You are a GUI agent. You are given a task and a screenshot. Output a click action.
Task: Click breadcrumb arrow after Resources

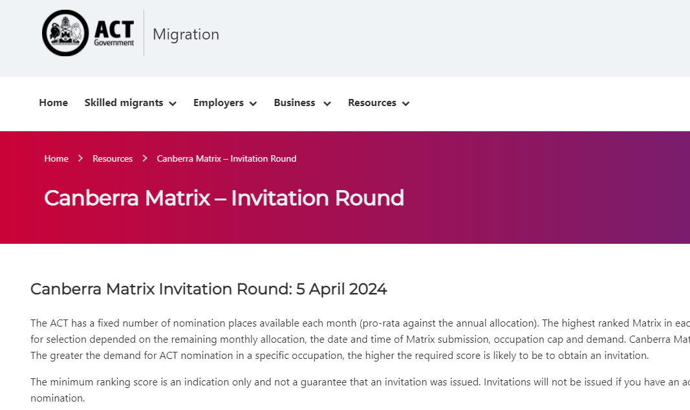tap(145, 158)
